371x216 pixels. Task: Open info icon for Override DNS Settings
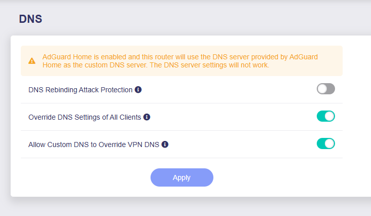point(147,117)
